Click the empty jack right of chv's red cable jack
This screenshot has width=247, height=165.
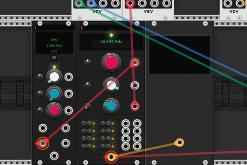coord(65,143)
